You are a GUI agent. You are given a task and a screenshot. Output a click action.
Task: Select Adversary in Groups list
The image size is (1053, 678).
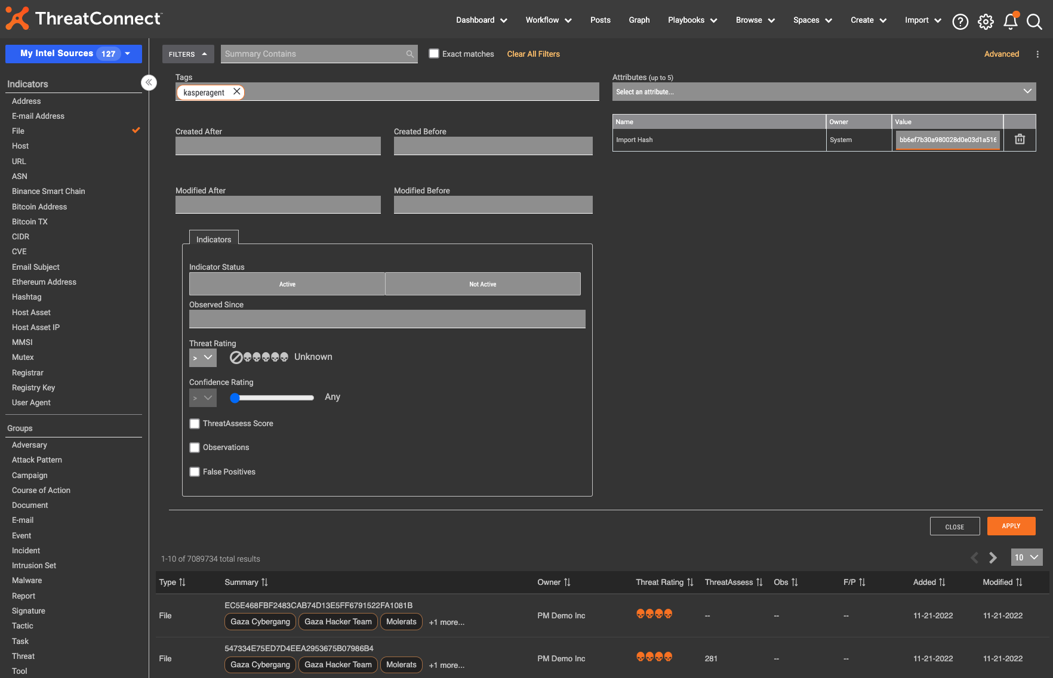click(x=29, y=445)
